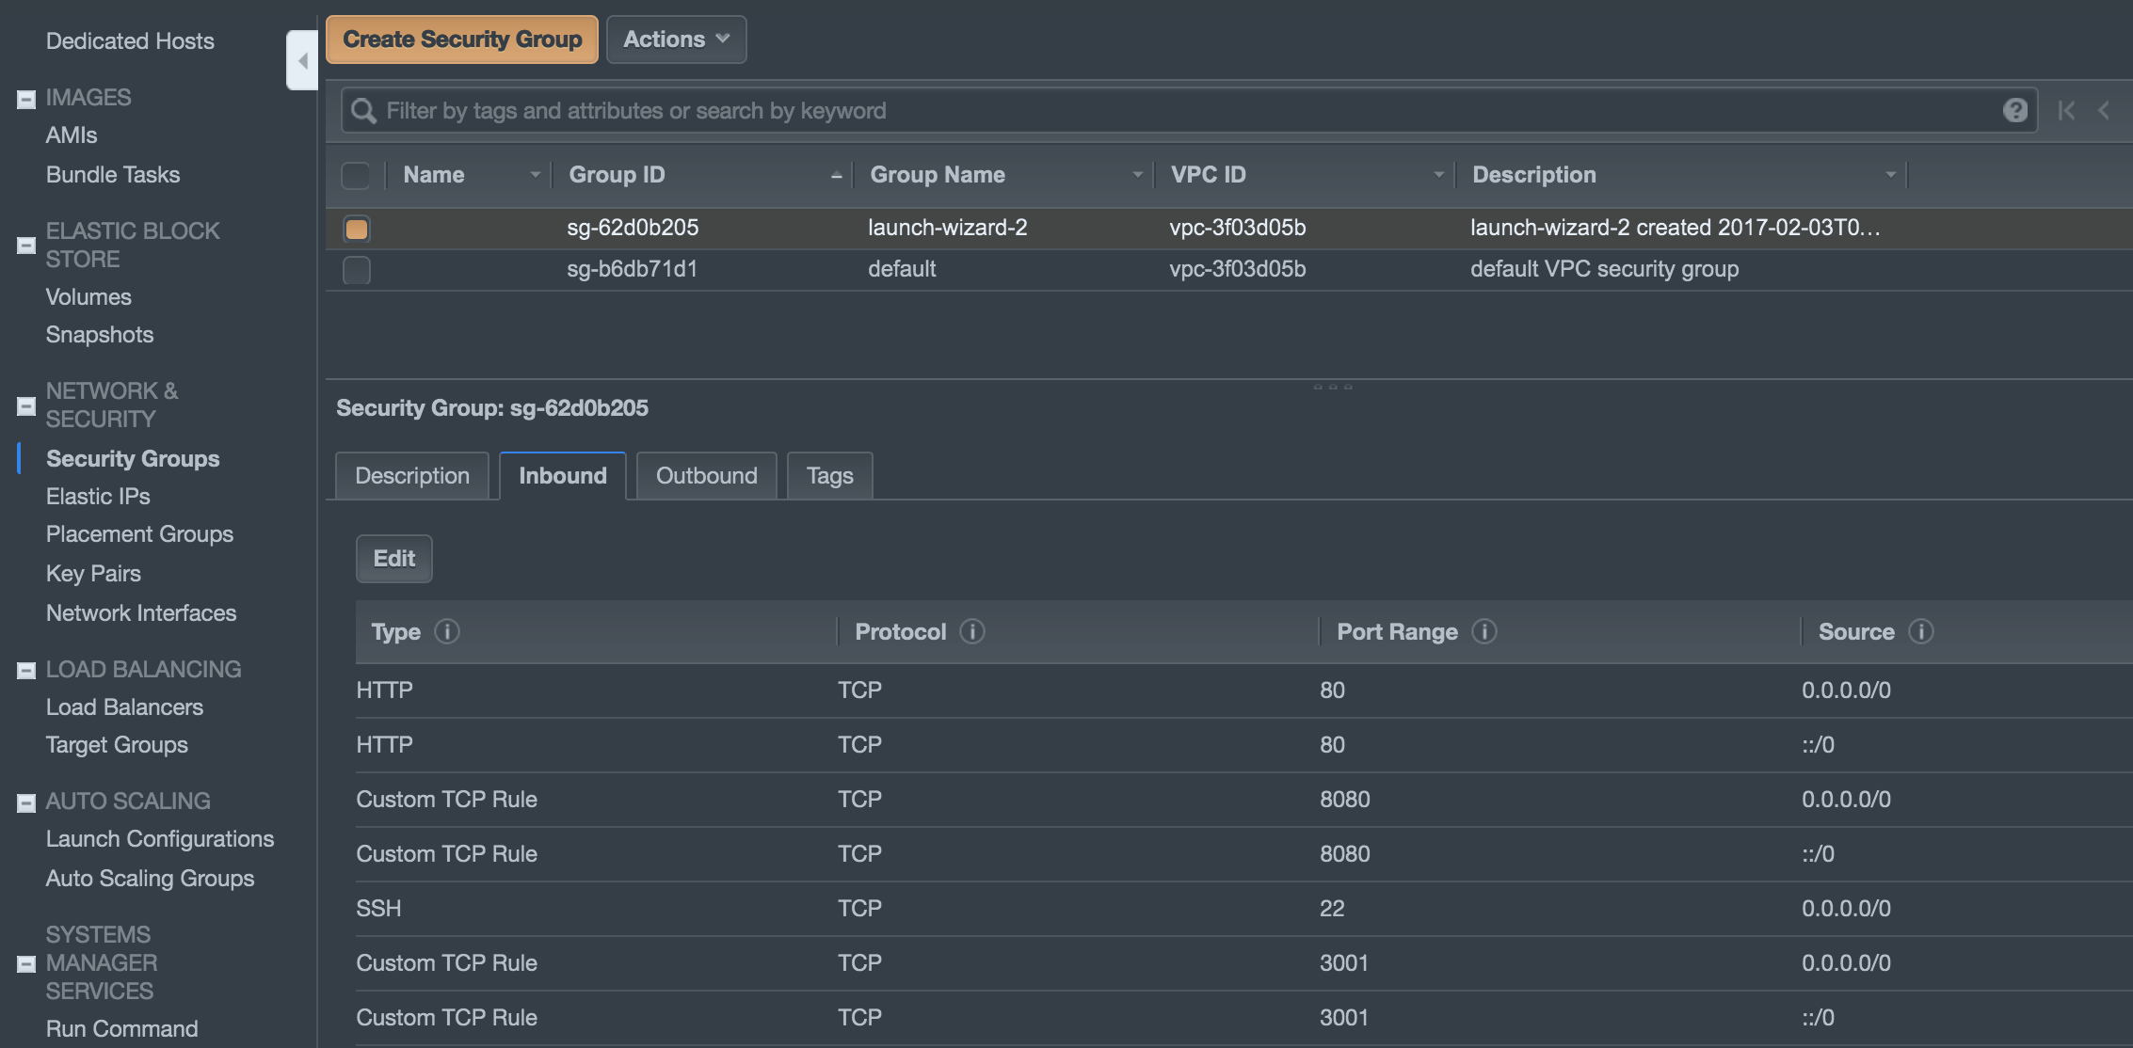Open VPC ID column dropdown arrow
Image resolution: width=2133 pixels, height=1048 pixels.
tap(1438, 175)
